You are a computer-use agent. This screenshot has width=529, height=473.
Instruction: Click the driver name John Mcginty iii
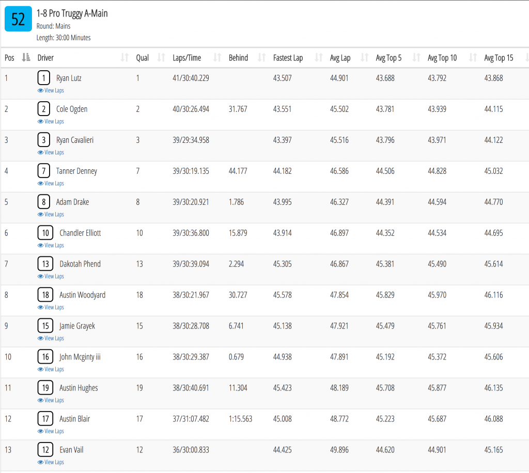(80, 357)
